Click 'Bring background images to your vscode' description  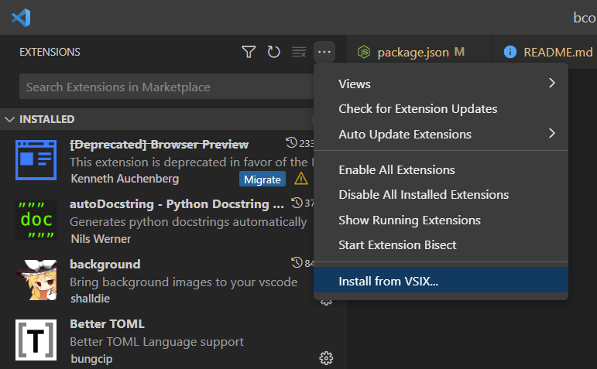click(x=184, y=282)
